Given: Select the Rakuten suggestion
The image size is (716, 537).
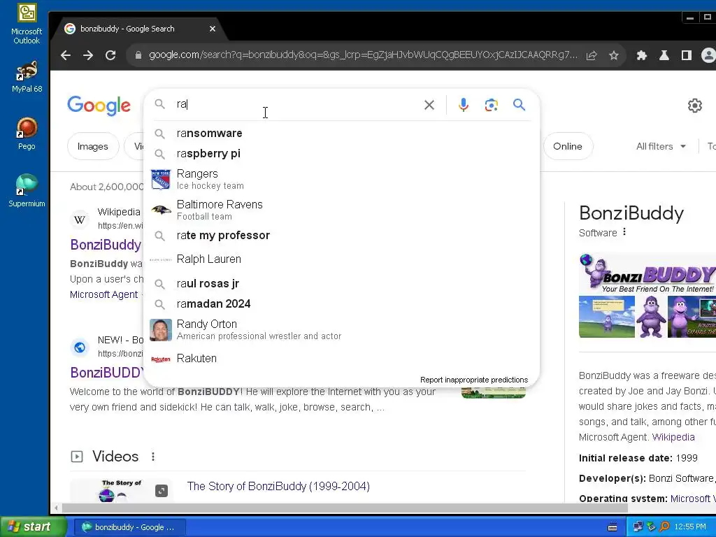Looking at the screenshot, I should (x=341, y=359).
